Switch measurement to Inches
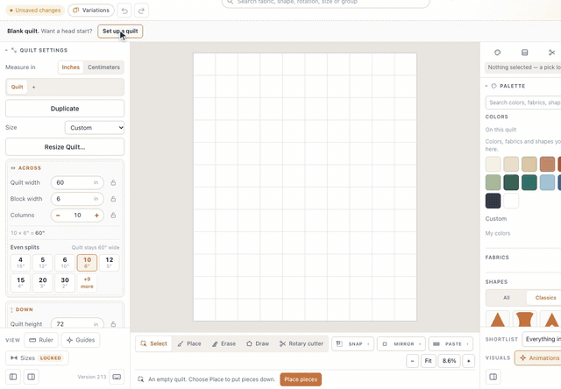This screenshot has height=389, width=561. tap(70, 67)
